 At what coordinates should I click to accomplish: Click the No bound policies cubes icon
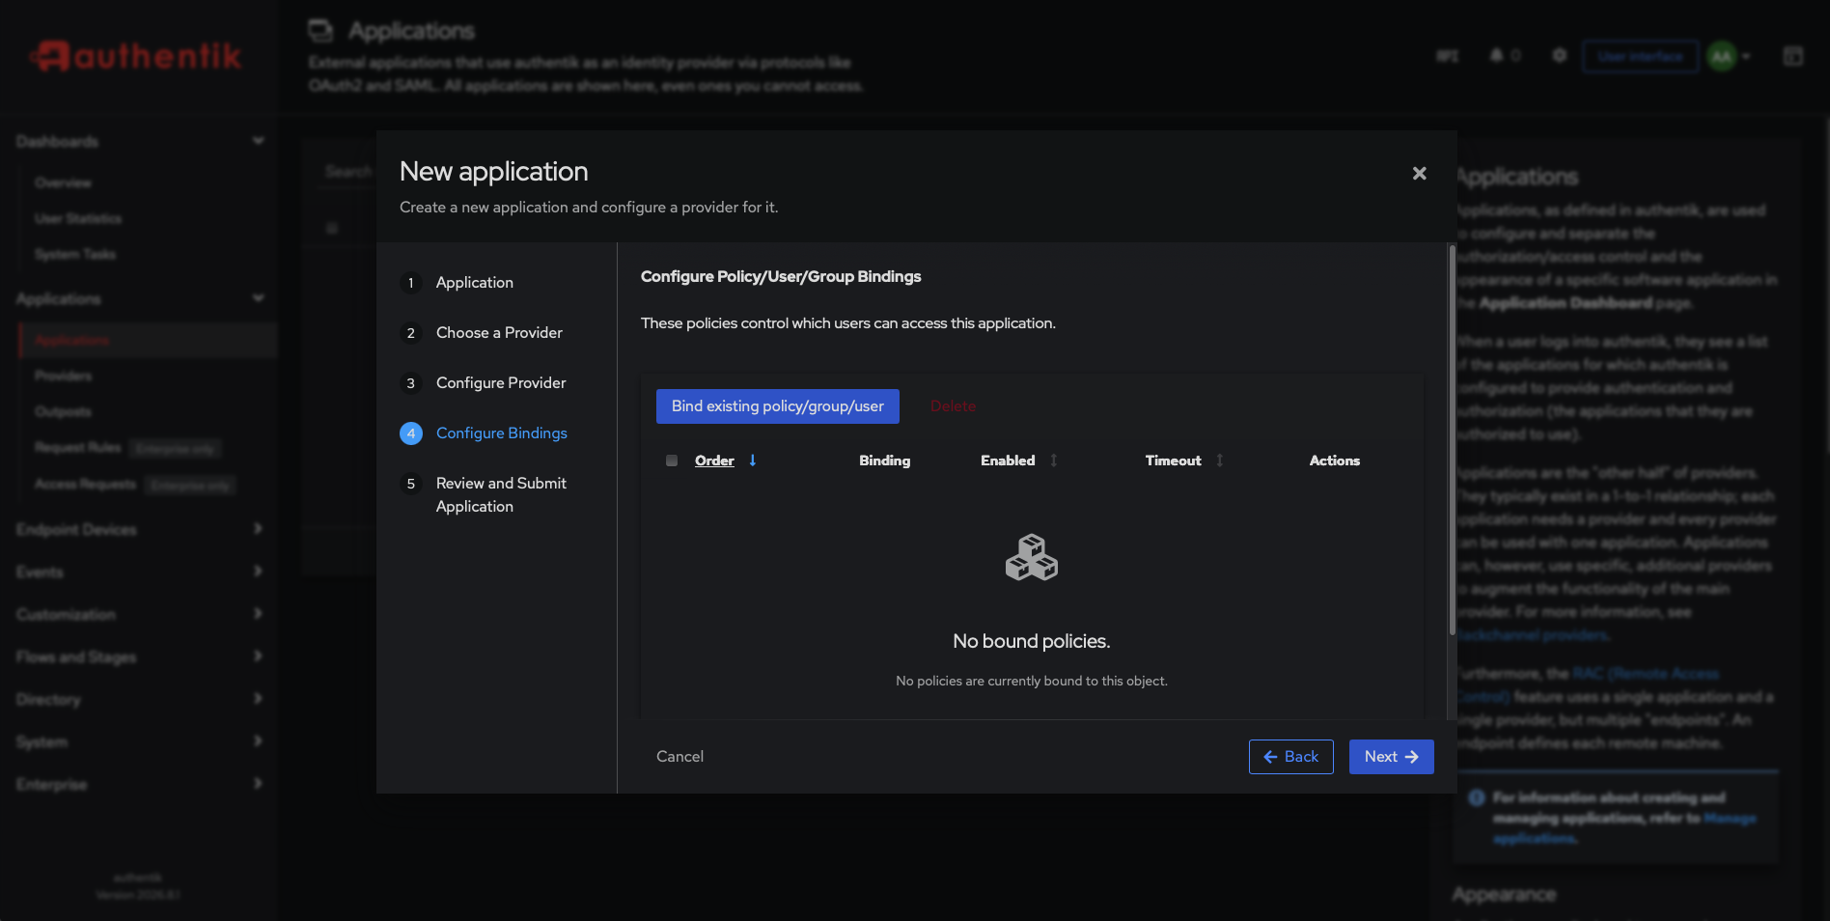[1032, 557]
